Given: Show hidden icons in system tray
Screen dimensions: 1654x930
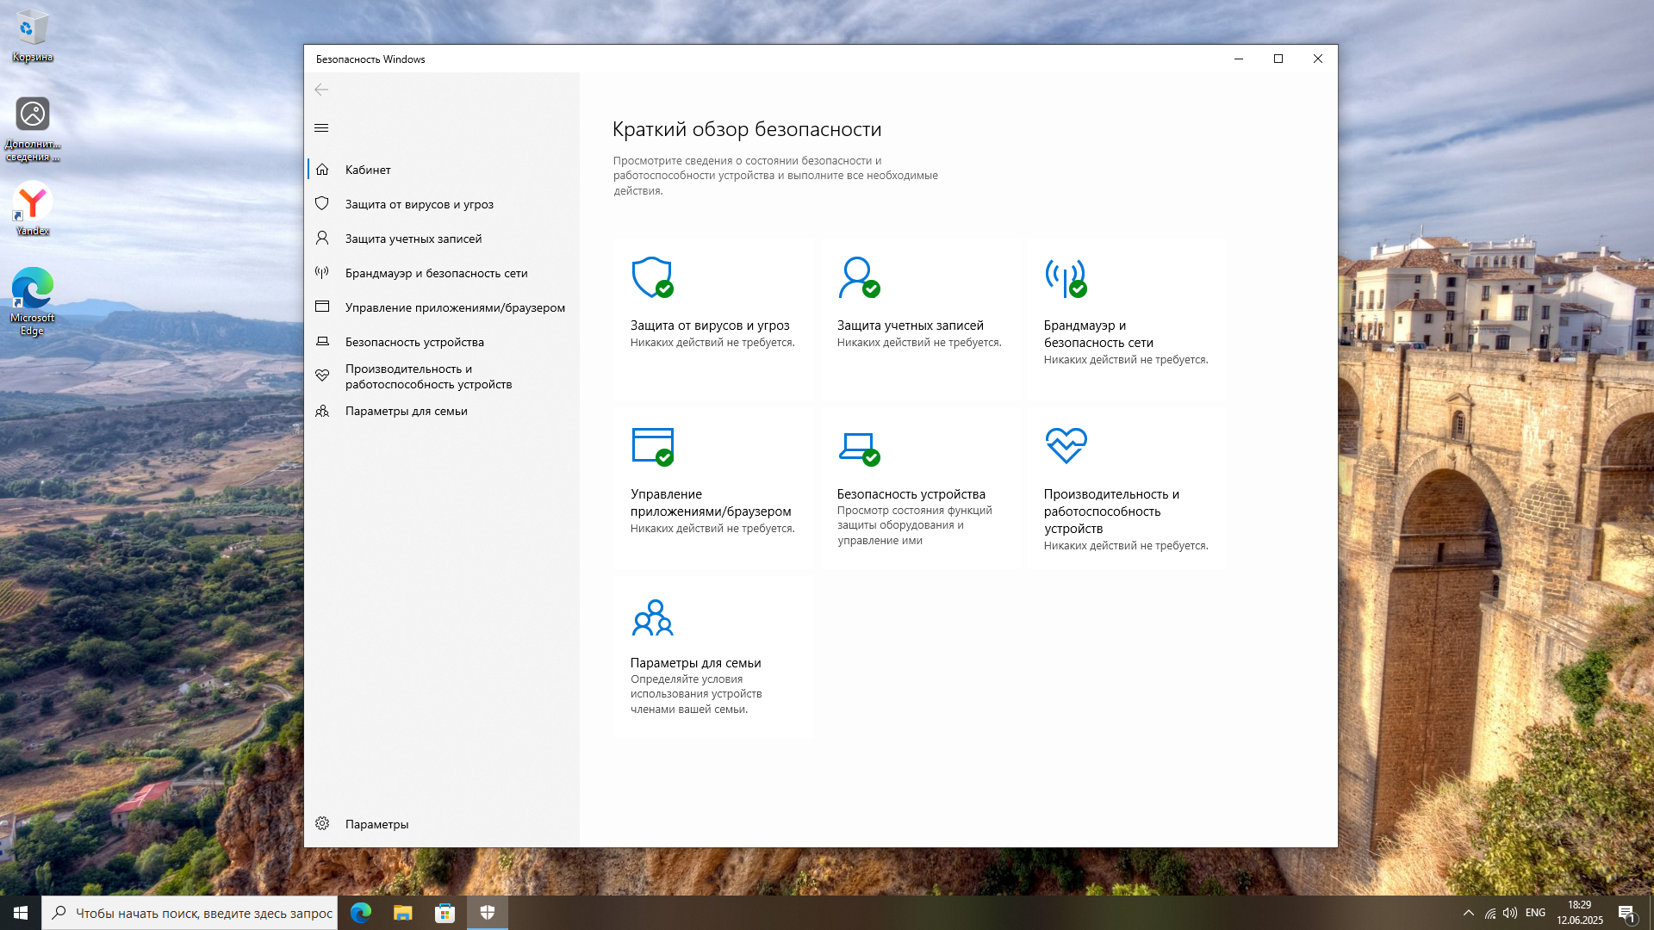Looking at the screenshot, I should click(1468, 913).
